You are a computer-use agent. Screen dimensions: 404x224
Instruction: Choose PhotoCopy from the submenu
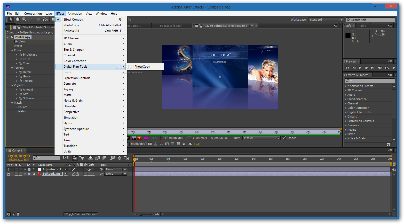point(145,67)
